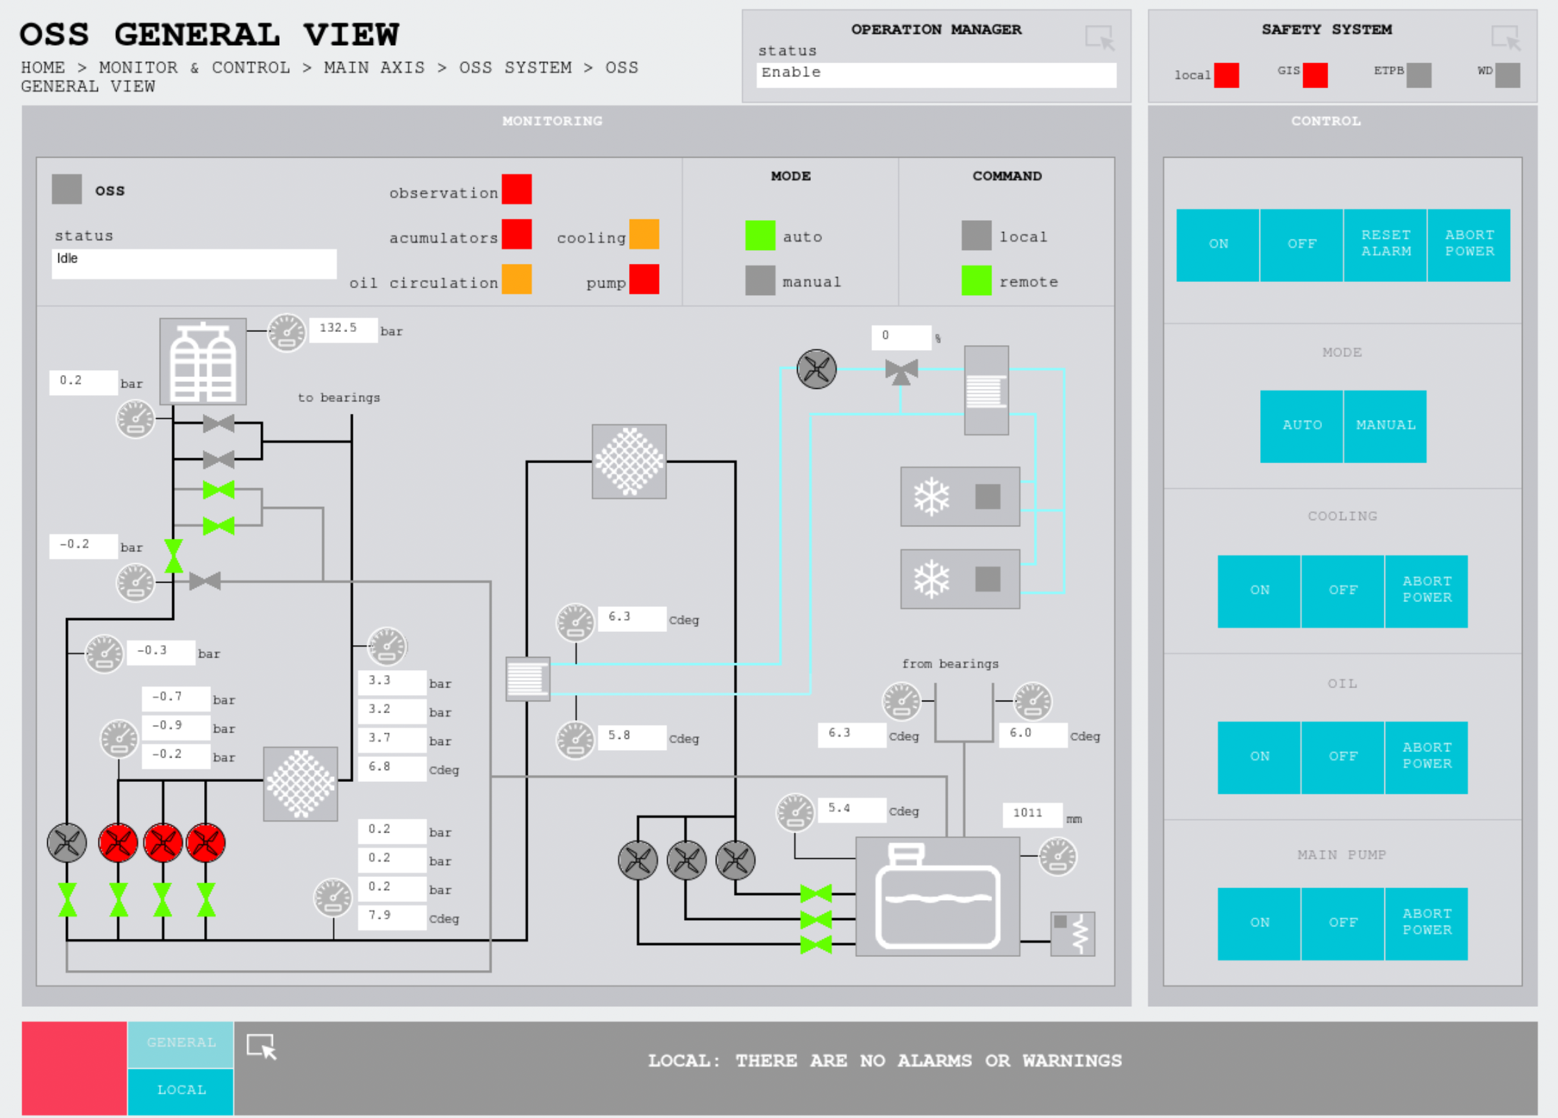Click the upper snowflake chiller unit
The image size is (1558, 1118).
tap(960, 497)
